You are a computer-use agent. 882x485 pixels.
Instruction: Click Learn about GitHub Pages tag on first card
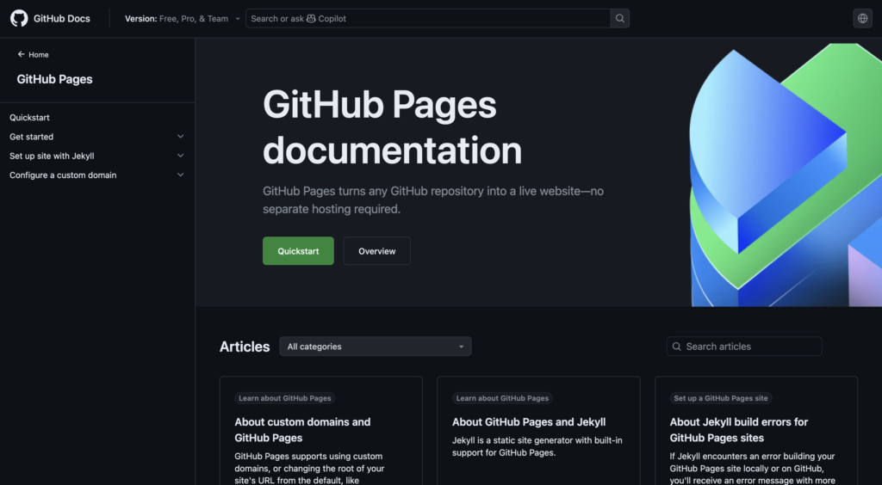pyautogui.click(x=284, y=398)
